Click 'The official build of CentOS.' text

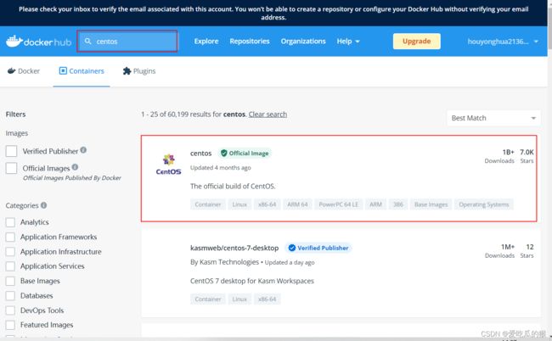tap(233, 186)
